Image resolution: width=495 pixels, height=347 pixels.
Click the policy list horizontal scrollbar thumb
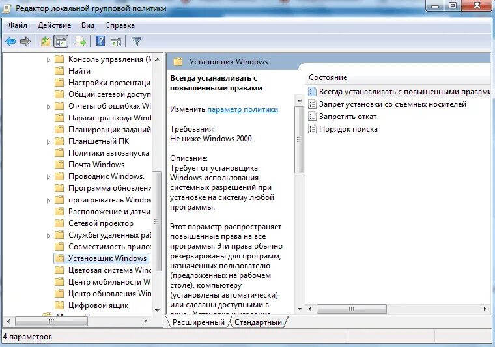point(351,309)
